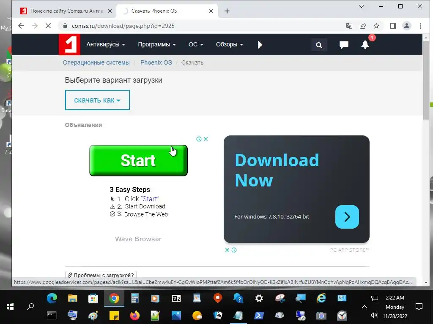
Task: Open Command Prompt from the taskbar
Action: (52, 316)
